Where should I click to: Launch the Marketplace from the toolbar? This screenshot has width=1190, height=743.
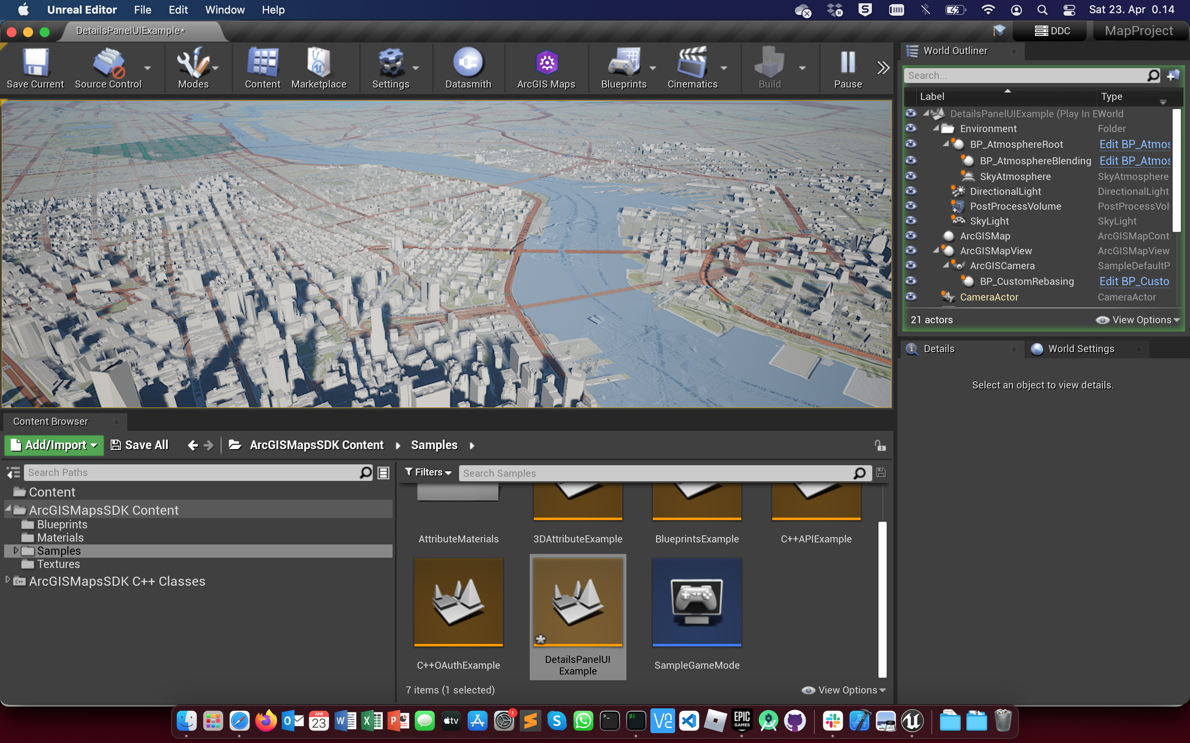click(x=319, y=68)
